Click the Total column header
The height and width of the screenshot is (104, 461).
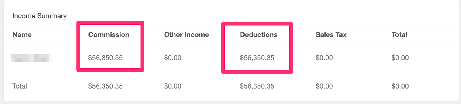[x=399, y=35]
